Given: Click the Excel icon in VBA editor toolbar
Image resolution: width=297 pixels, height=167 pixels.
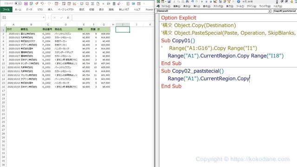Looking at the screenshot, I should pos(158,1).
